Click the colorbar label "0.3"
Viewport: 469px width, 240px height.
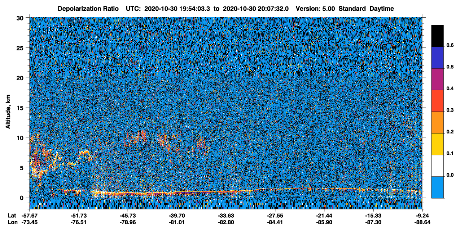coord(450,110)
